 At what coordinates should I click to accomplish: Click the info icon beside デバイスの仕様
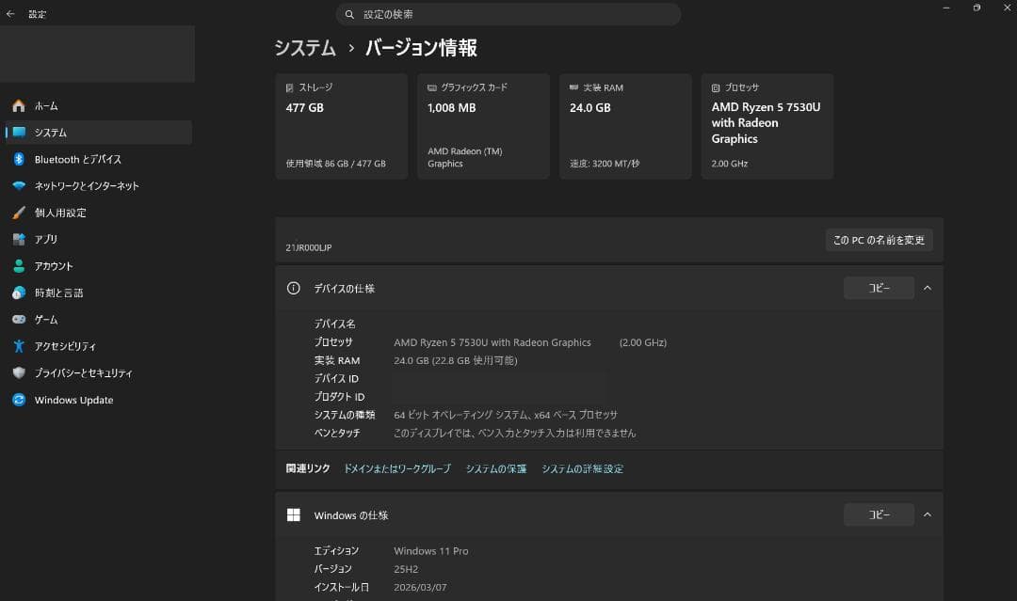(x=293, y=288)
